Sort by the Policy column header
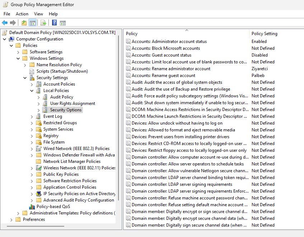This screenshot has height=237, width=304. [x=186, y=34]
